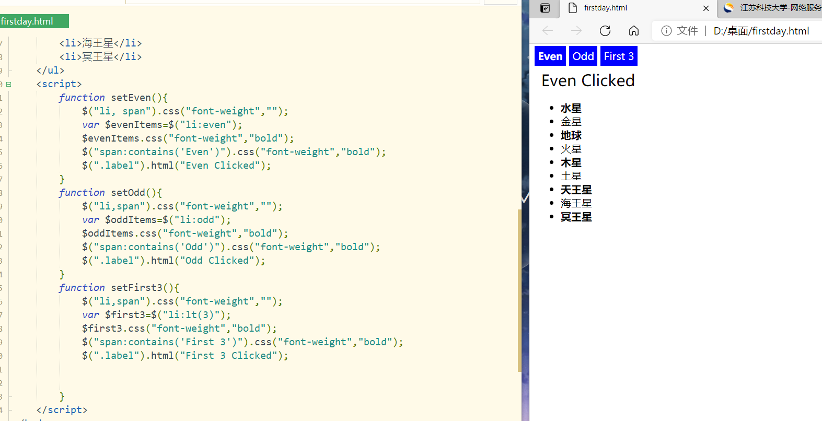Image resolution: width=822 pixels, height=421 pixels.
Task: Click the opening <script> tag line
Action: pyautogui.click(x=59, y=84)
